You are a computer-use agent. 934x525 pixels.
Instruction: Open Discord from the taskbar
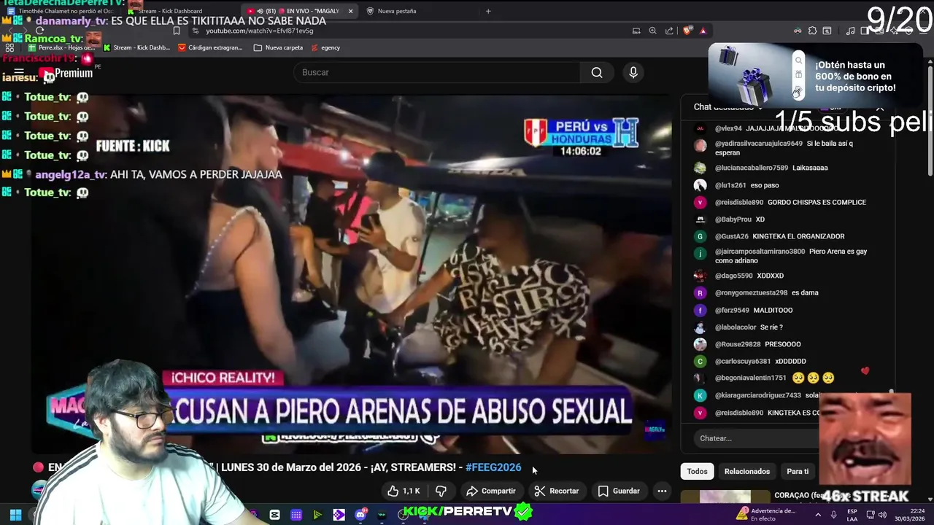(360, 515)
